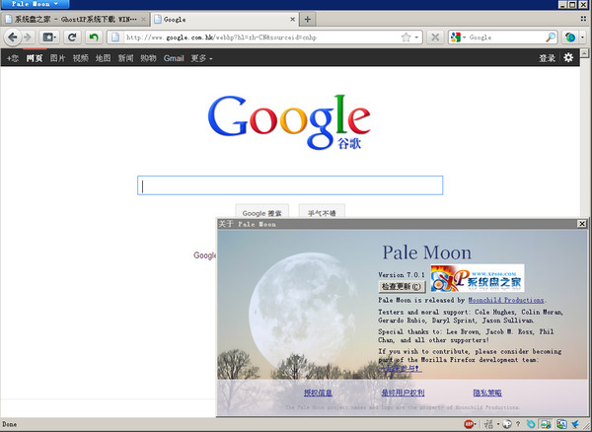592x432 pixels.
Task: Click the Google 搜索 button
Action: [x=262, y=212]
